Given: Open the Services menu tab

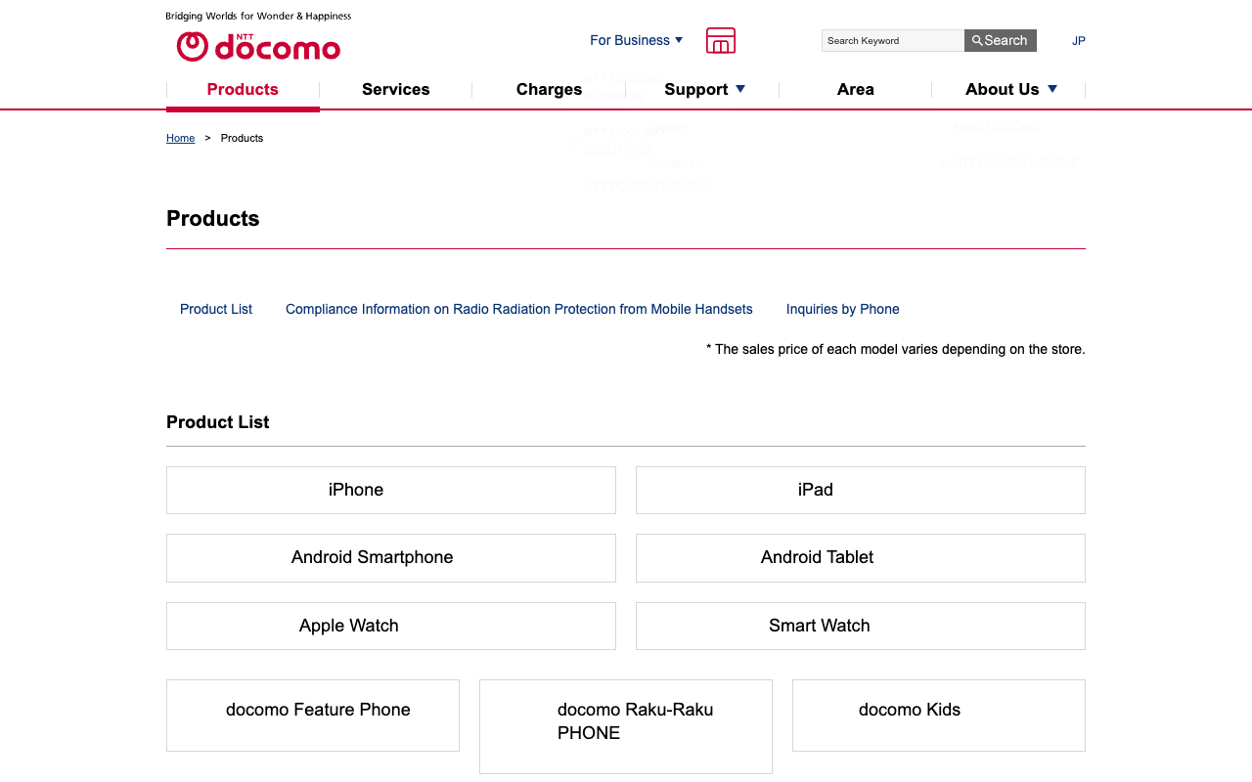Looking at the screenshot, I should click(x=395, y=89).
